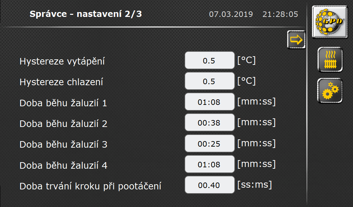Screen dimensions: 353x207
Task: Open the heating radiator screen icon
Action: point(330,60)
